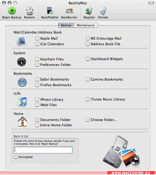Click the Safari compass icon in Bookmarks
The height and width of the screenshot is (175, 156).
[22, 82]
